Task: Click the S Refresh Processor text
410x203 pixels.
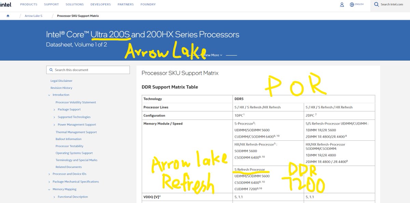Action: [250, 170]
